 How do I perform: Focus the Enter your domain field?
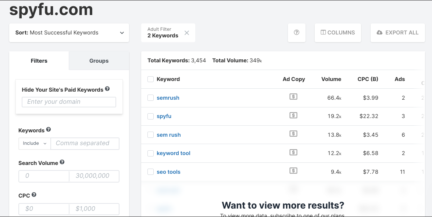click(69, 102)
